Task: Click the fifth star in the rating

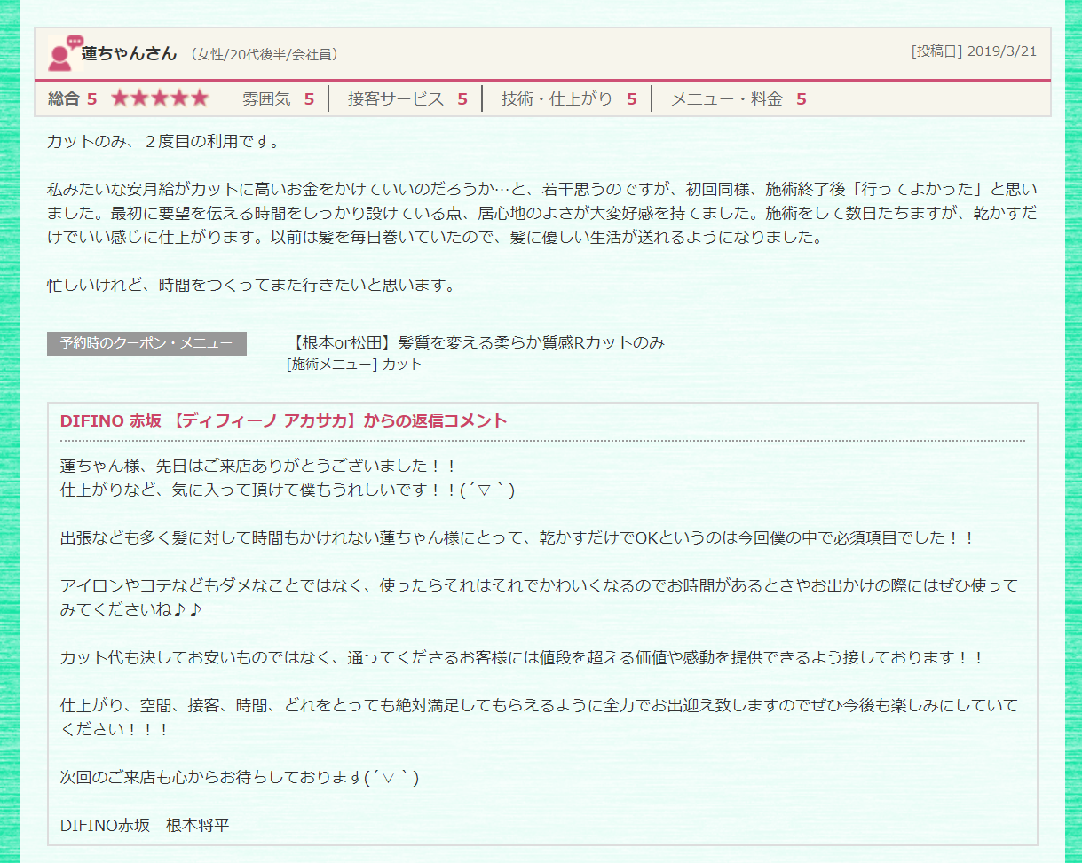Action: pyautogui.click(x=199, y=98)
